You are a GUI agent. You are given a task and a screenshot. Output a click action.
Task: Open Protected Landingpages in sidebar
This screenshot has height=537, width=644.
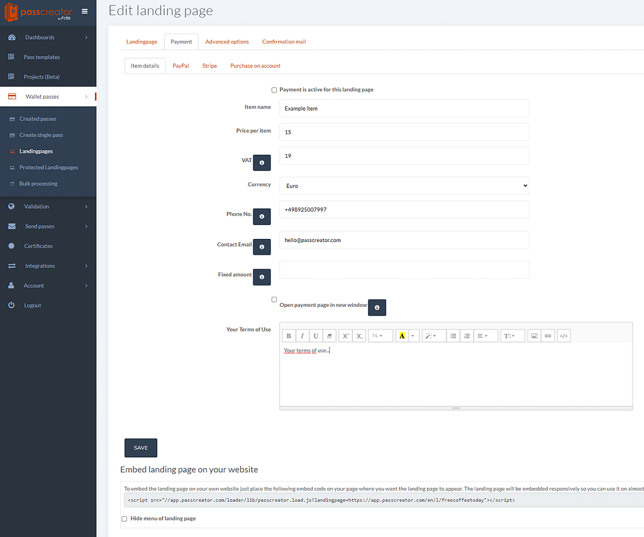[48, 167]
